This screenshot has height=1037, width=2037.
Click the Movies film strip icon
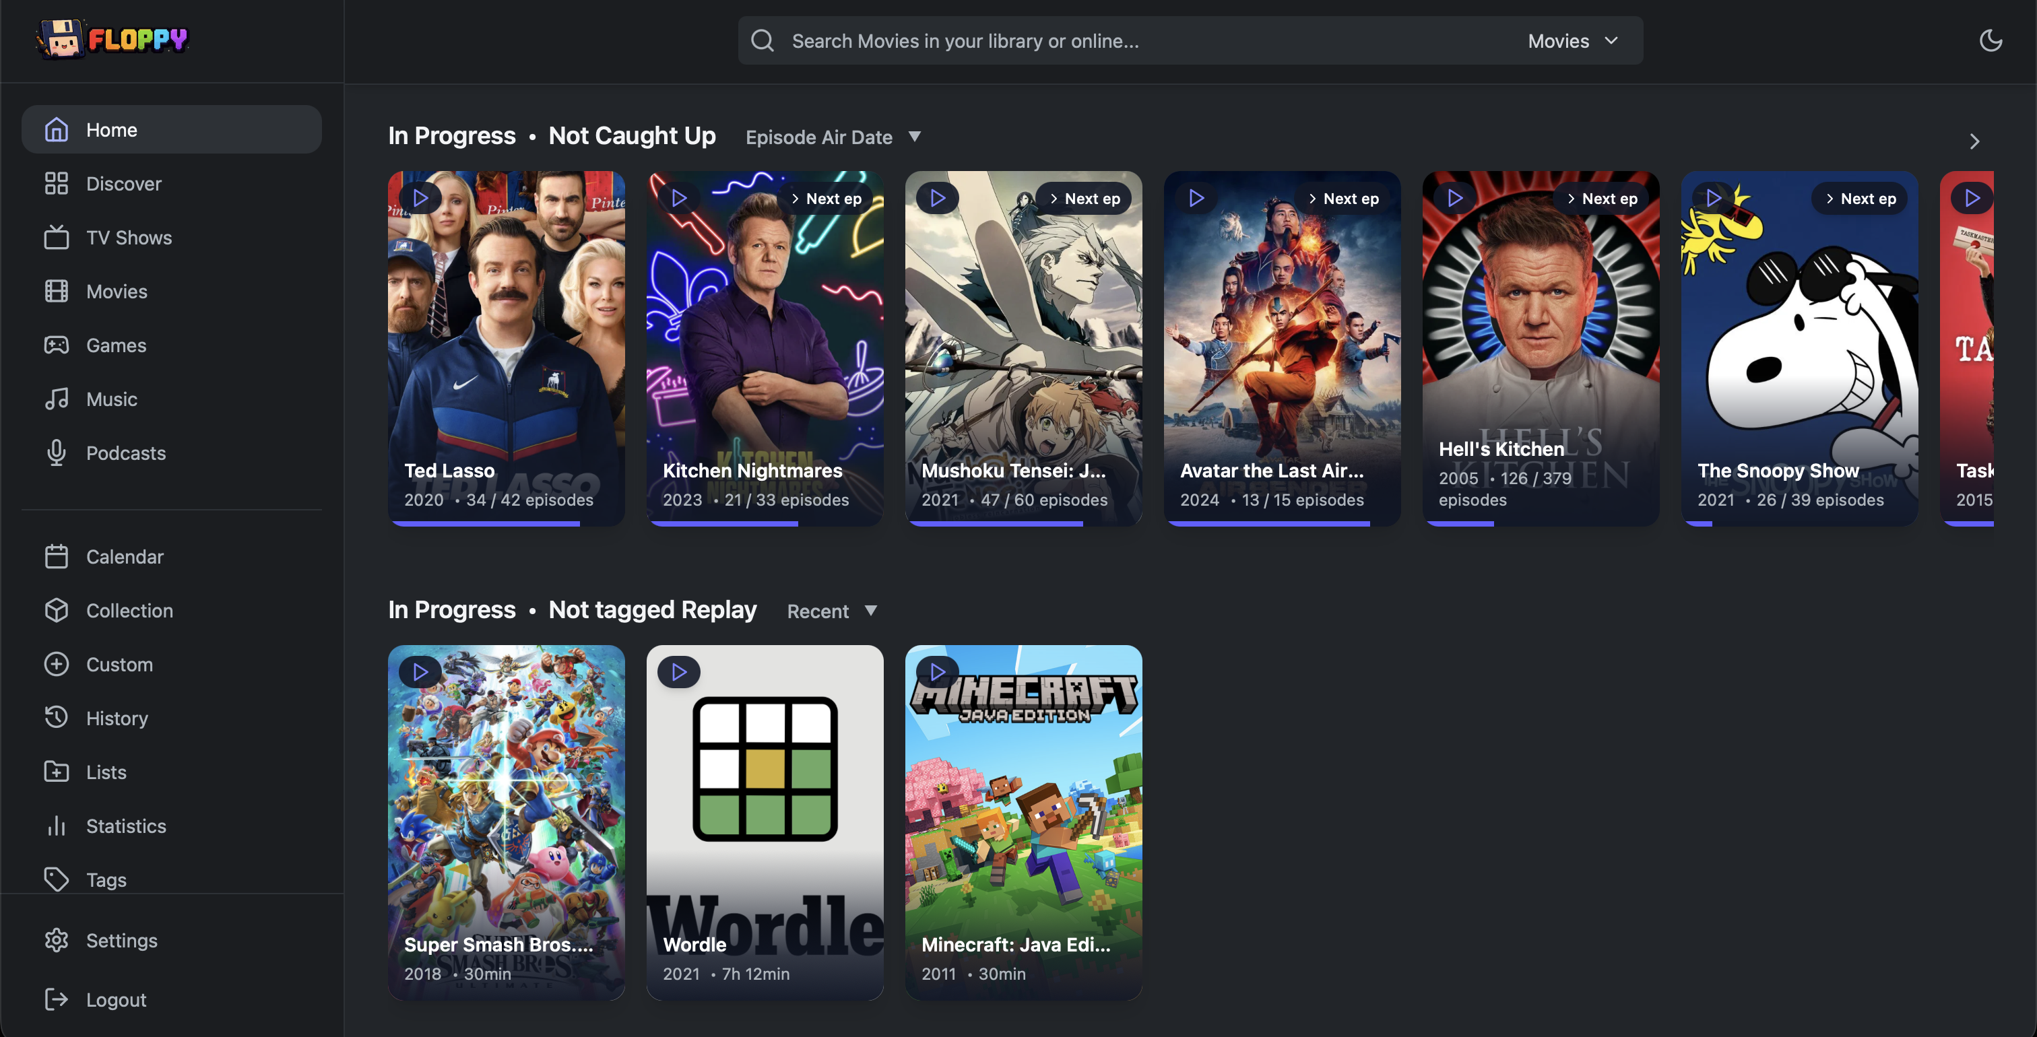[x=56, y=291]
